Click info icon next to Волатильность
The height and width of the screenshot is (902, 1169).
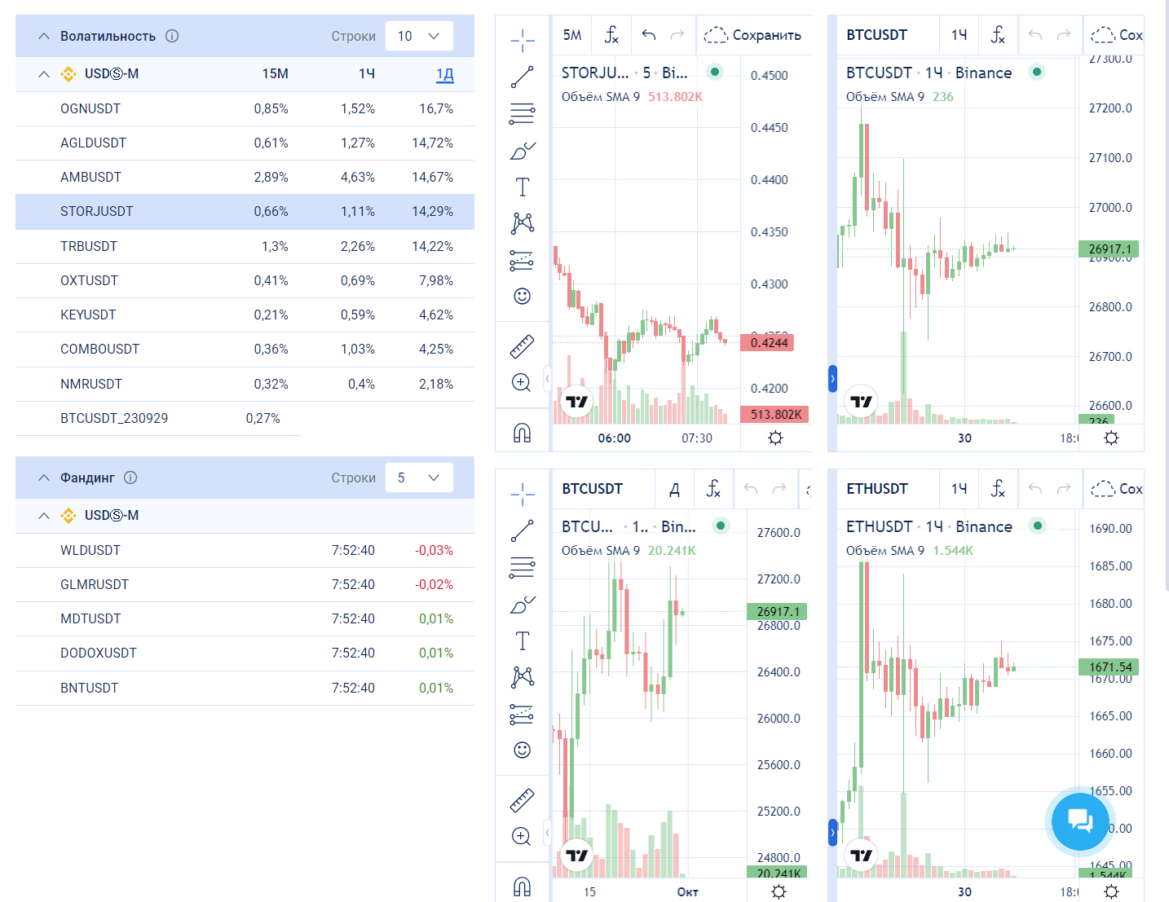[172, 36]
